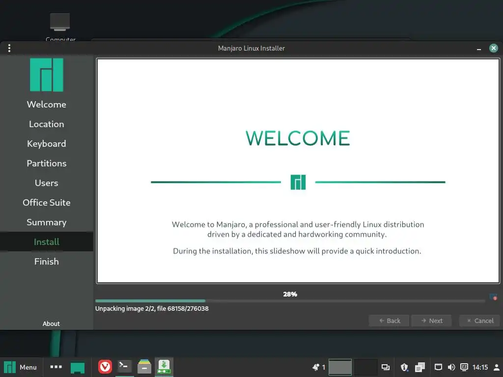Cancel the installation
The width and height of the screenshot is (503, 377).
coord(479,321)
